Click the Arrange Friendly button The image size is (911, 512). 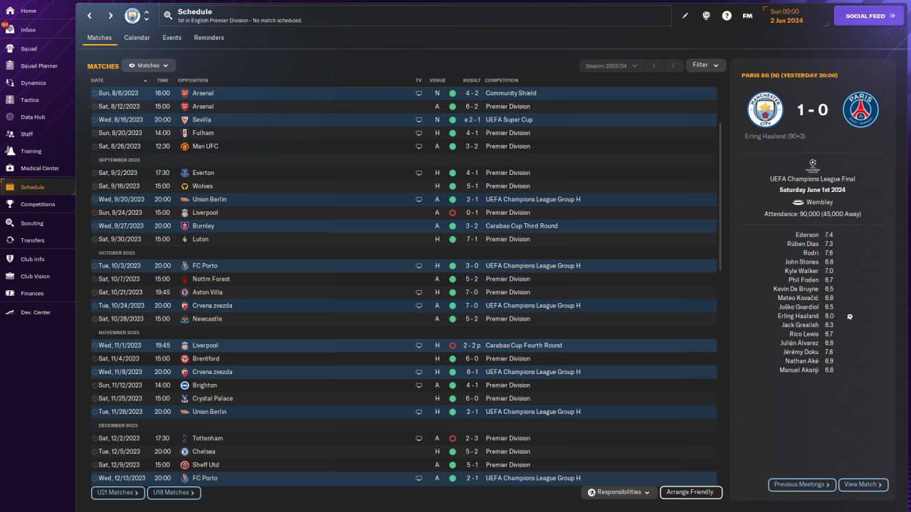691,492
